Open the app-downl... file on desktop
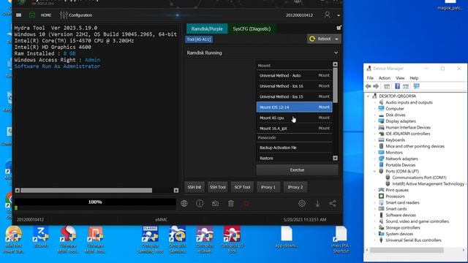The width and height of the screenshot is (468, 263). [x=287, y=237]
